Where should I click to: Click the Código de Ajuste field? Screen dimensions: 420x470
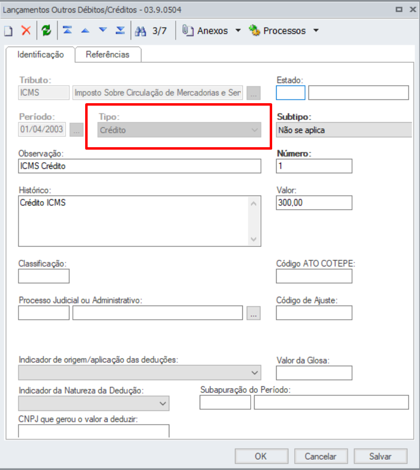click(x=314, y=313)
